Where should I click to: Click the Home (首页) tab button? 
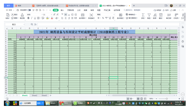(x=9, y=6)
